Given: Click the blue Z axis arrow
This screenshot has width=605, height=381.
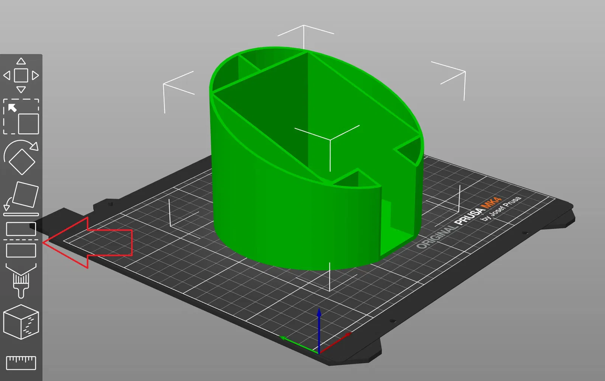Looking at the screenshot, I should click(319, 330).
